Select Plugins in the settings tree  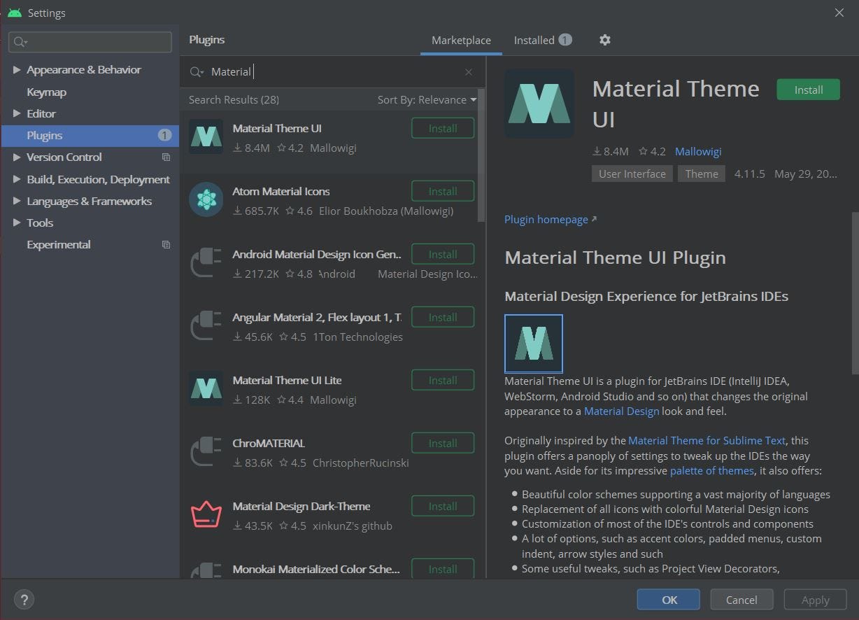(x=90, y=135)
